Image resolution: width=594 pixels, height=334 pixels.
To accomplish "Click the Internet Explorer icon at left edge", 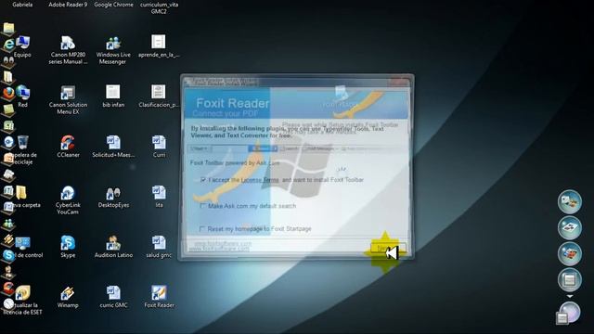I will pos(8,45).
